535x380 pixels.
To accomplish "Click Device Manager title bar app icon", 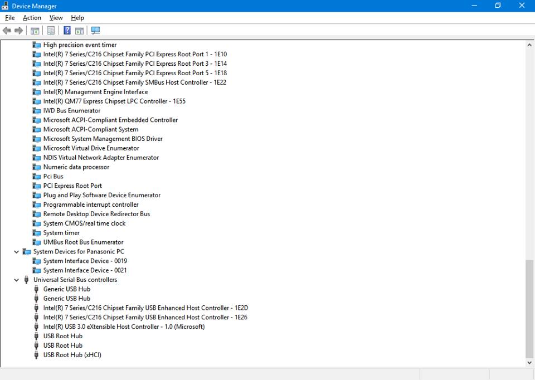I will (x=5, y=6).
